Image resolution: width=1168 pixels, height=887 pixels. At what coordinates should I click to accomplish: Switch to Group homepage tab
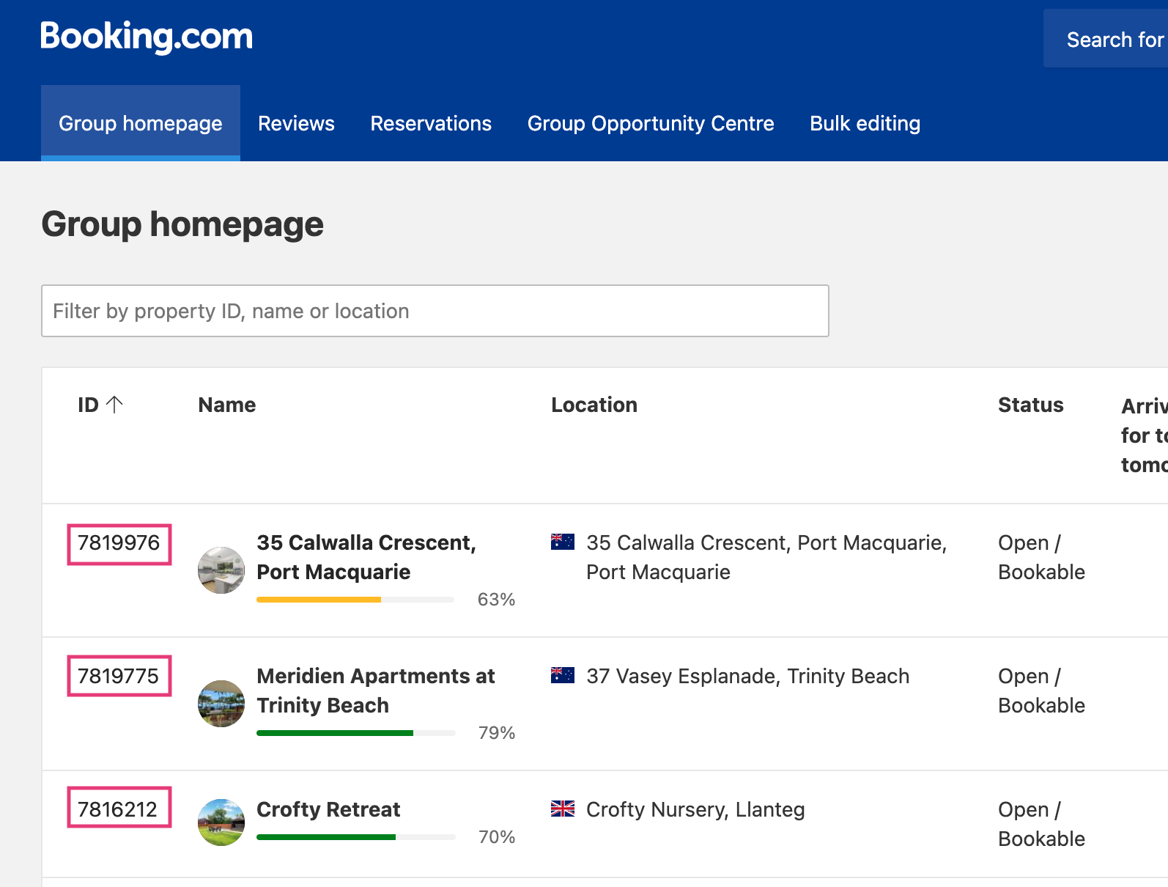pyautogui.click(x=141, y=123)
